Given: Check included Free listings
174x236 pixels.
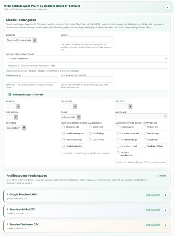Looking at the screenshot, I should [90, 133].
